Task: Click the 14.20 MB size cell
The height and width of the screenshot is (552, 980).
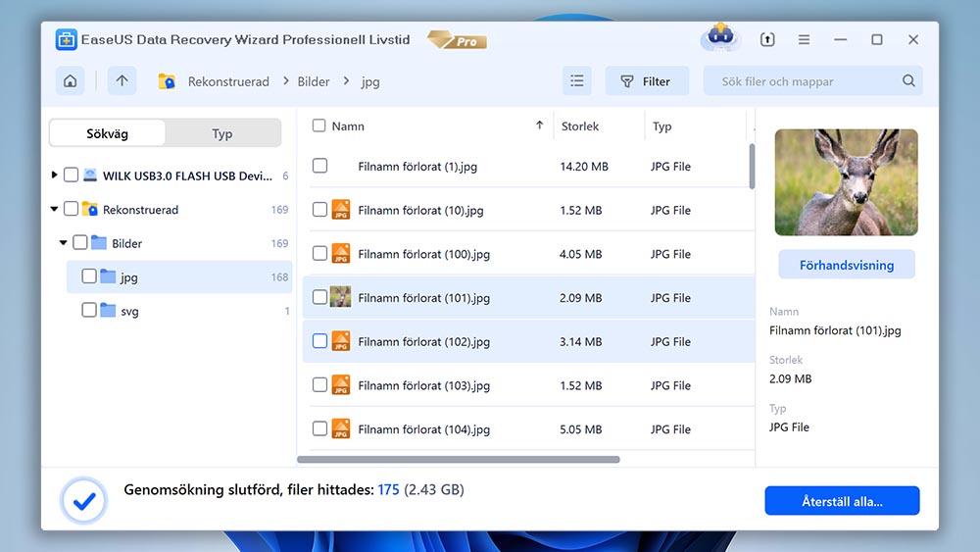Action: 584,167
